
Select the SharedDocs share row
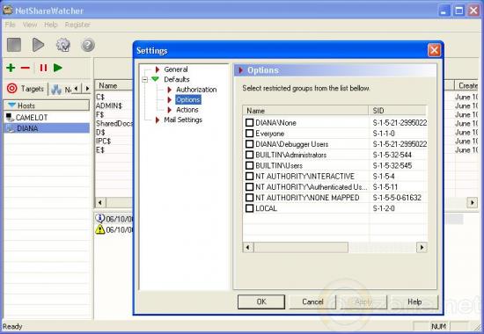pos(114,123)
